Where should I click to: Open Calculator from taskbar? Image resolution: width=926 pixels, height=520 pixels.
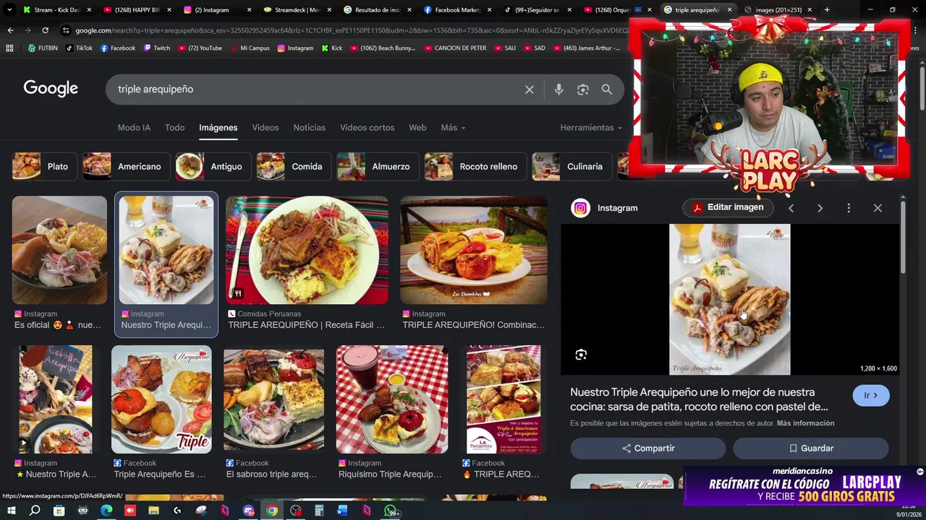pos(319,511)
